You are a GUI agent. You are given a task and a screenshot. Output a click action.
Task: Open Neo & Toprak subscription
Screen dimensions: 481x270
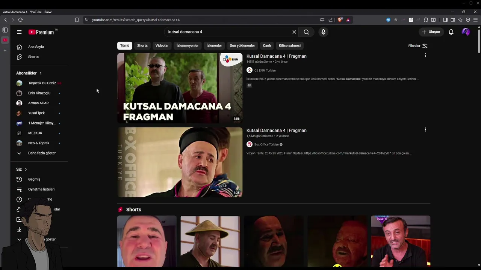pos(39,143)
